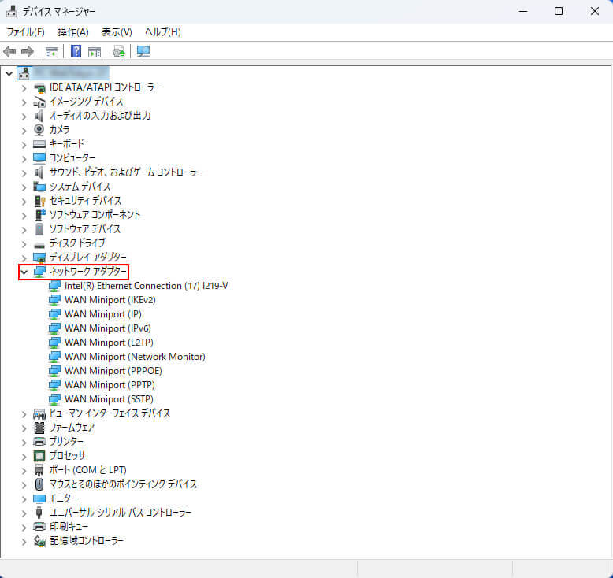Select the Intel(R) Ethernet Connection (17) I219-V text
The height and width of the screenshot is (578, 613).
147,286
